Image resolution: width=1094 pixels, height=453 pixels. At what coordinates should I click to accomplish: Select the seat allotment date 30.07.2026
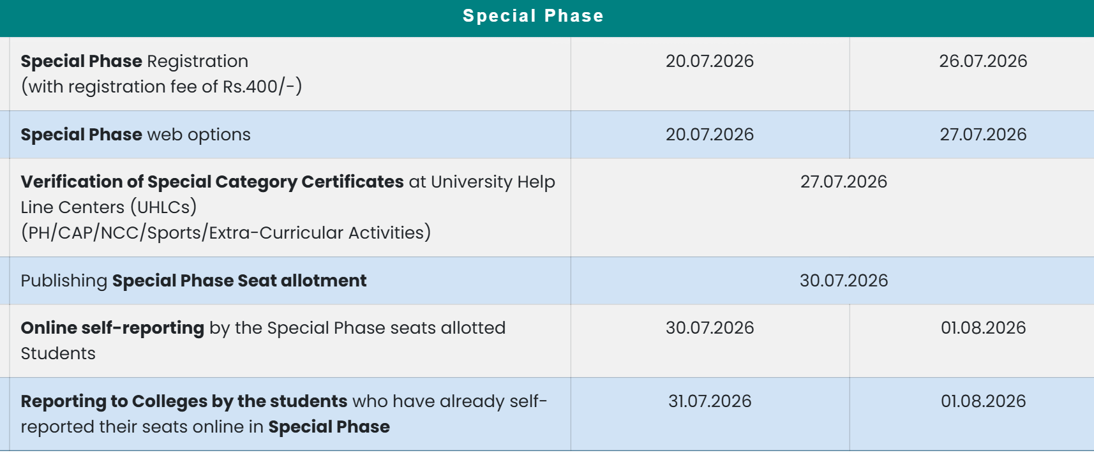(844, 281)
